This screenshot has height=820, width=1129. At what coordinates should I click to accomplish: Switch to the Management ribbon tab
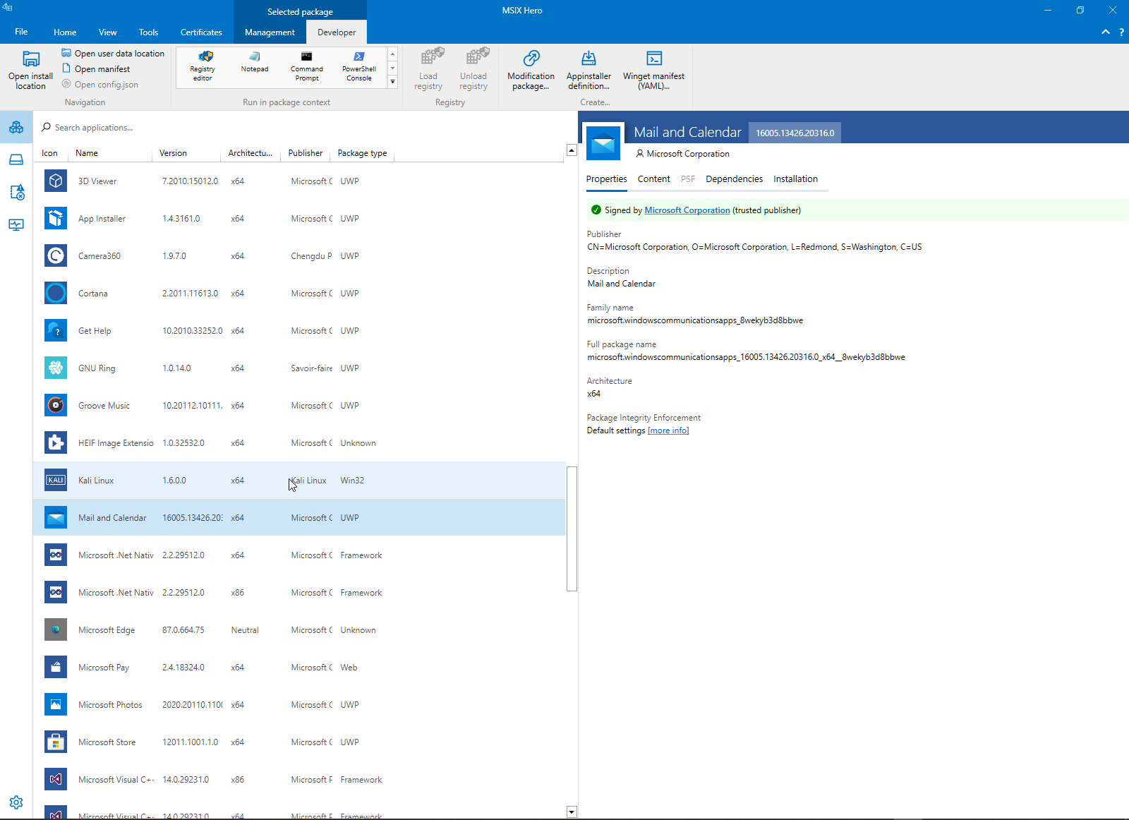pos(270,32)
